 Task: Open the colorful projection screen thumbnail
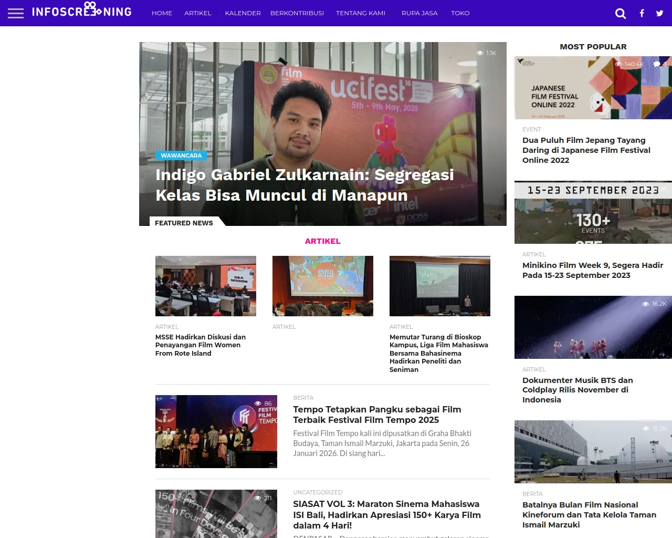[323, 286]
